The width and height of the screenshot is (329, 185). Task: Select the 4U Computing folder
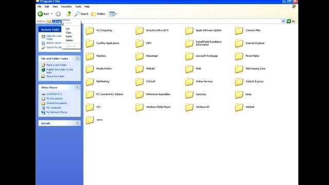(99, 30)
